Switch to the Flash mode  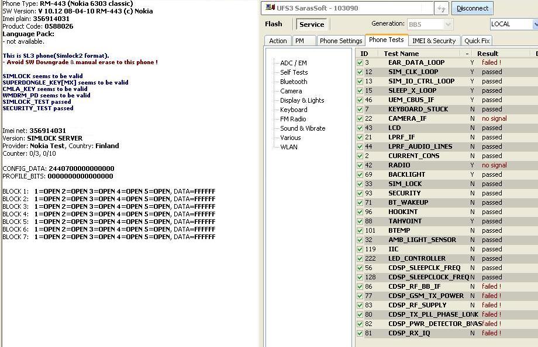coord(274,24)
